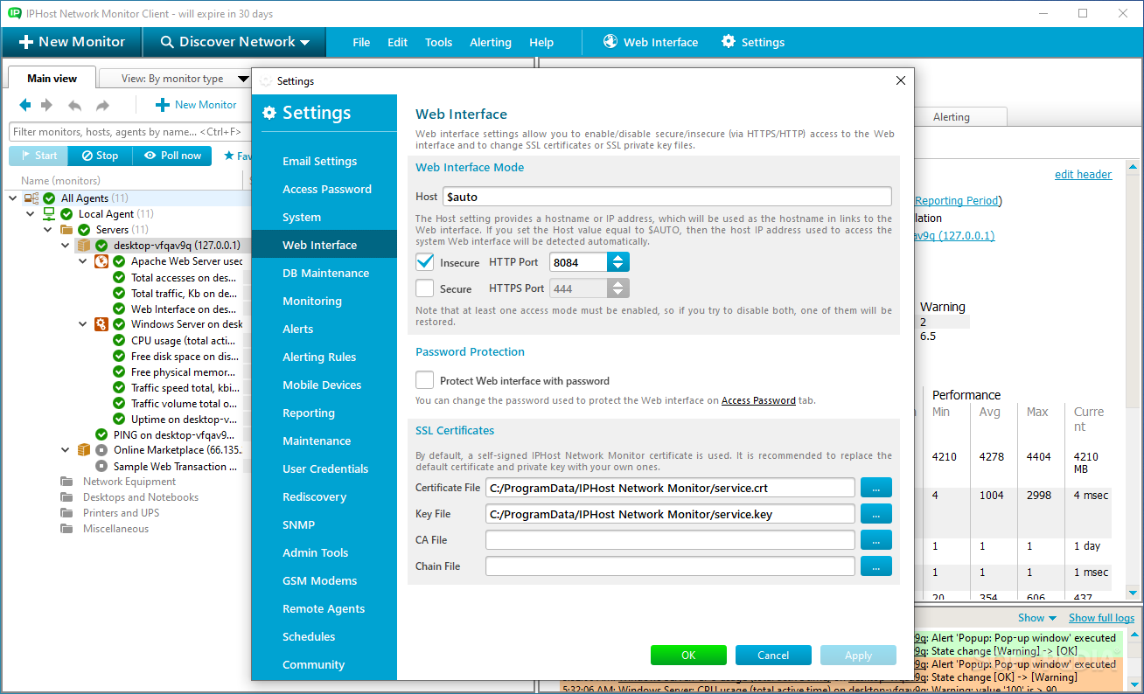Click the Access Password link
The height and width of the screenshot is (694, 1144).
pyautogui.click(x=758, y=400)
